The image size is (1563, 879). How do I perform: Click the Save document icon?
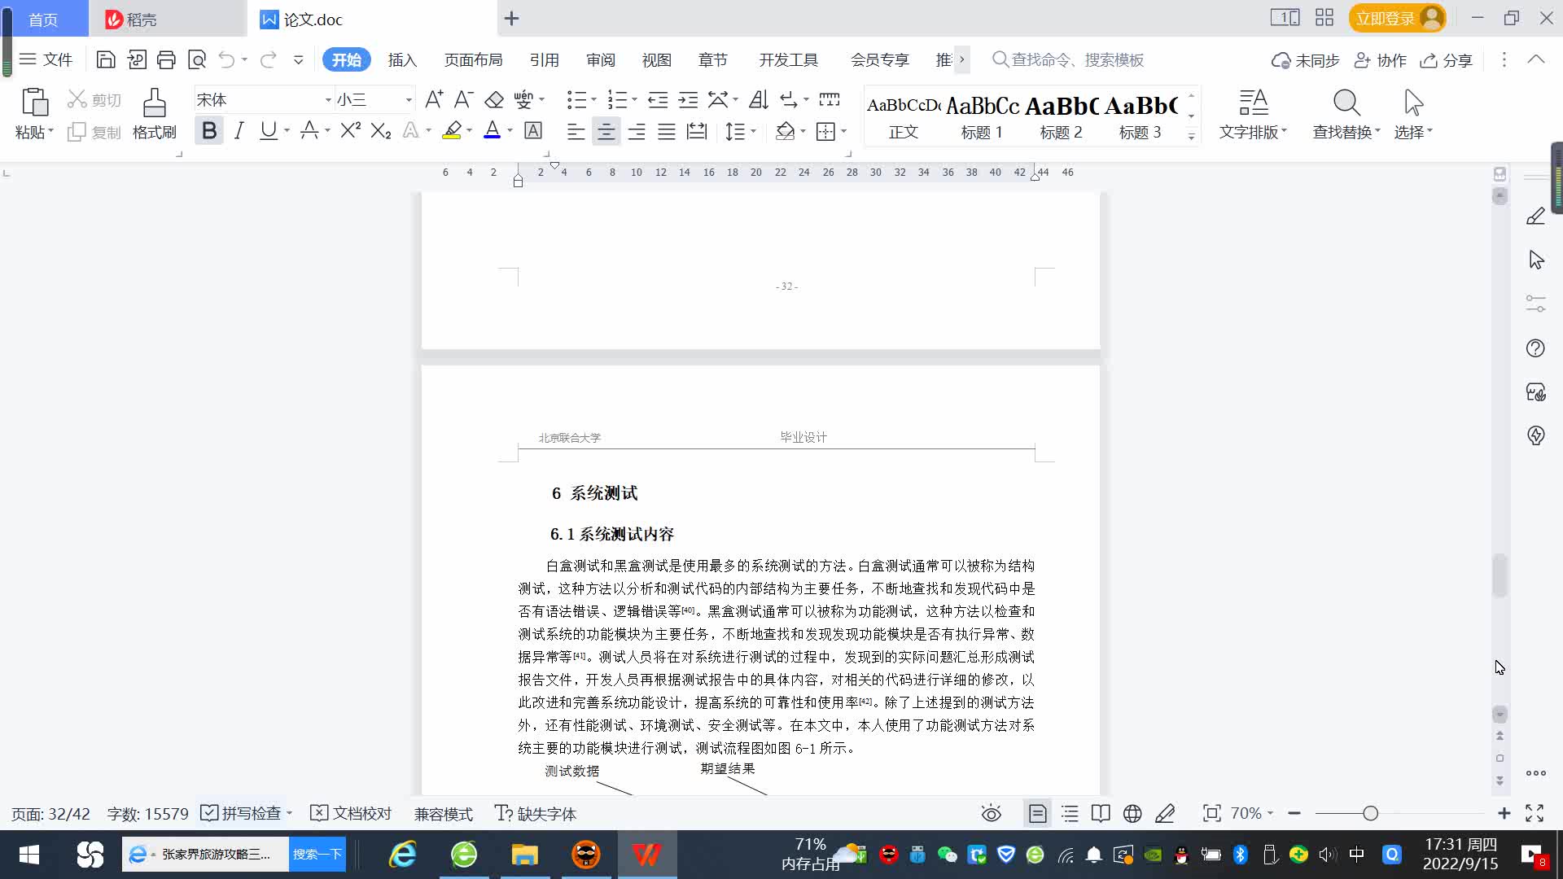[106, 59]
